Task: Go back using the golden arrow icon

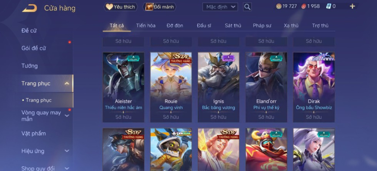Action: tap(30, 8)
